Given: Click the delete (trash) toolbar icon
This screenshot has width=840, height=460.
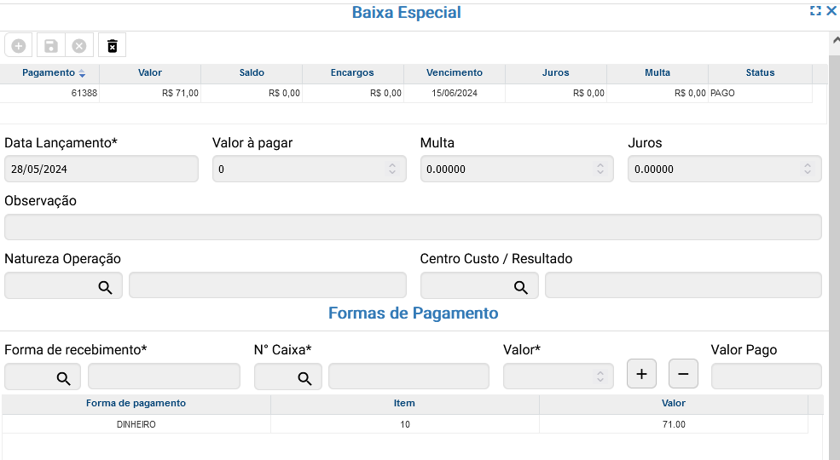Looking at the screenshot, I should pyautogui.click(x=112, y=45).
